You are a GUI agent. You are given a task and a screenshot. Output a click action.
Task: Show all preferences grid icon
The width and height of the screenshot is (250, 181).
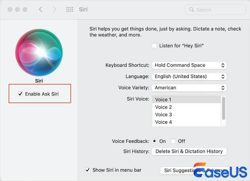point(70,9)
